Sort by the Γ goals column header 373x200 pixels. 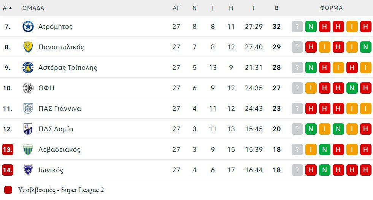point(254,8)
